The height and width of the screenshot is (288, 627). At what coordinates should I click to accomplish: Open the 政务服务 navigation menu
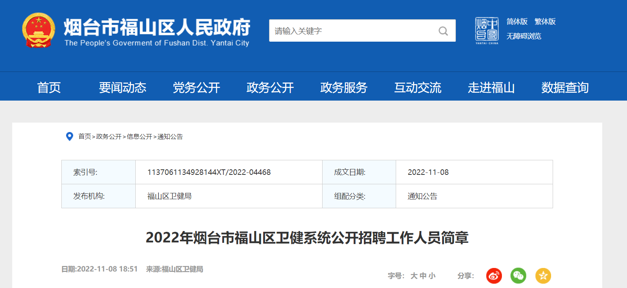coord(344,87)
